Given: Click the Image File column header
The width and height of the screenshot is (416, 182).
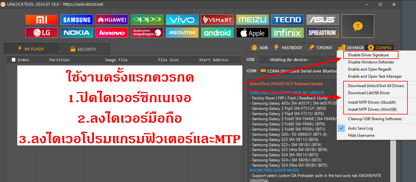Looking at the screenshot, I should tap(116, 60).
